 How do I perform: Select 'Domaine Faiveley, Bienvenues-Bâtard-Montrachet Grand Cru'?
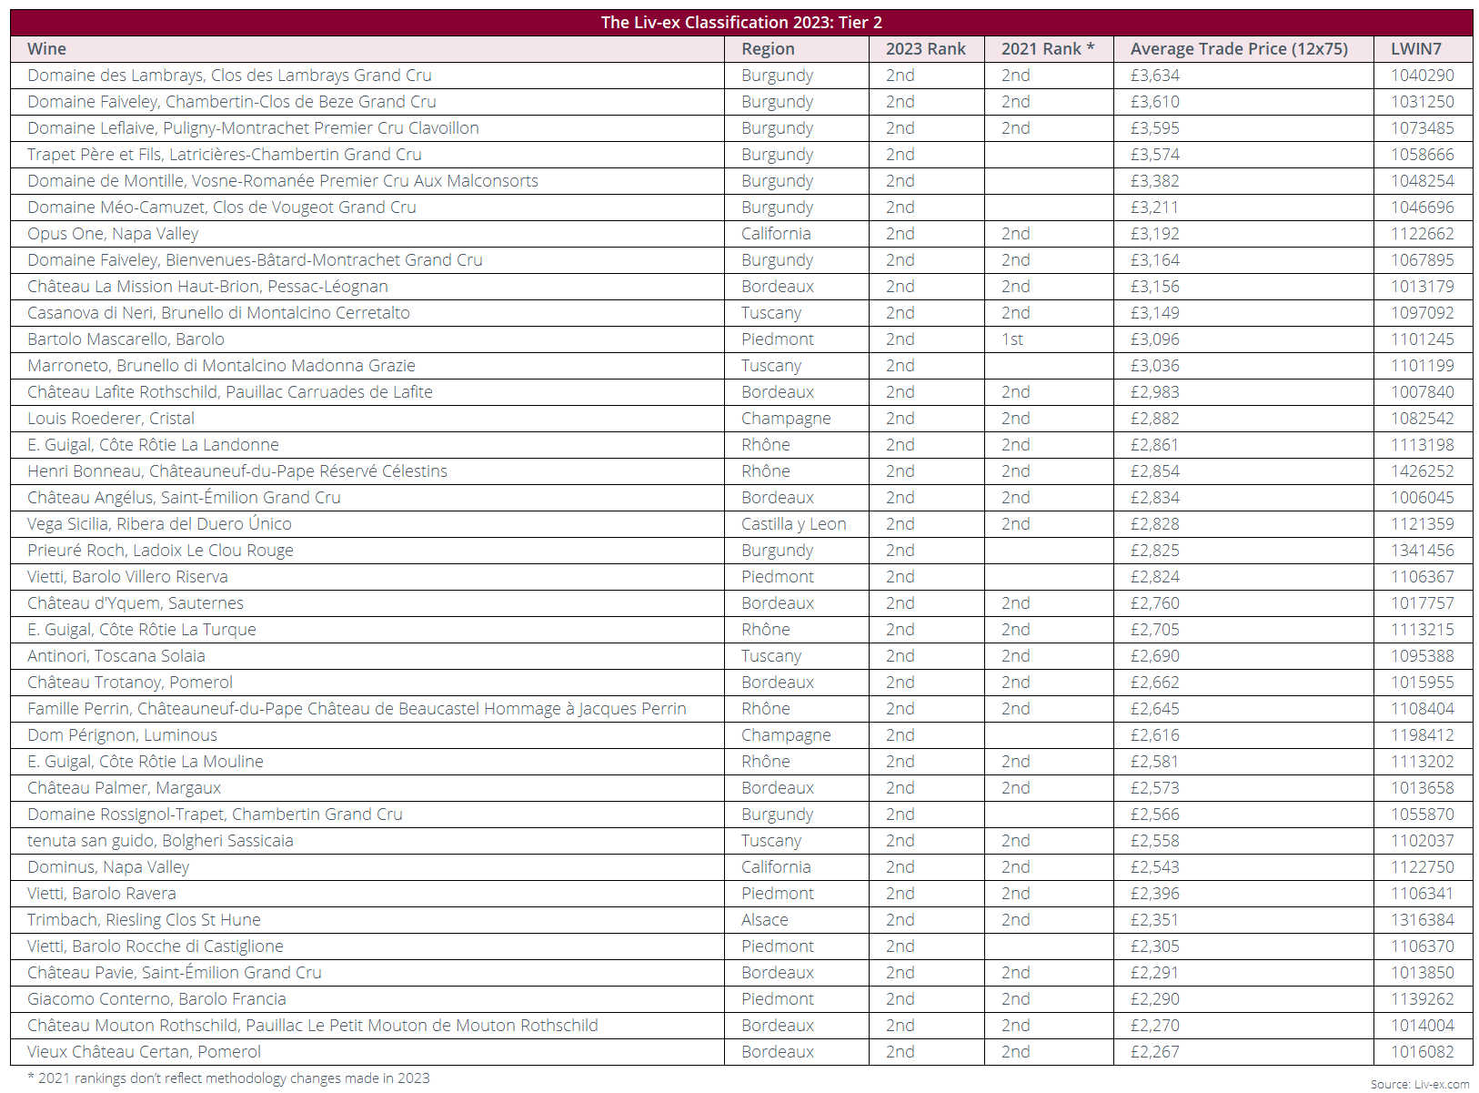point(255,260)
